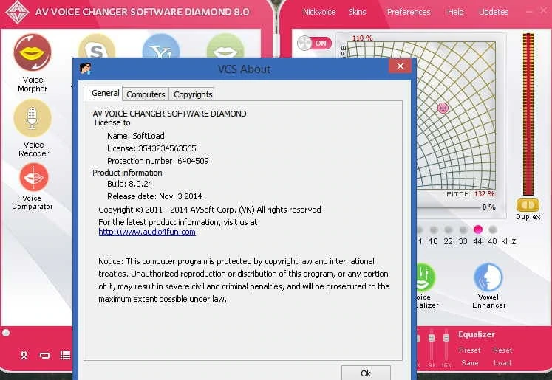The width and height of the screenshot is (552, 380).
Task: Click the Equalizer Preset button
Action: click(x=470, y=350)
